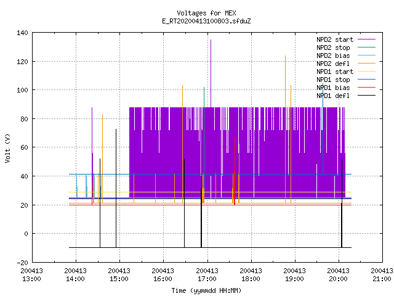
Task: Click the y-axis tick label 20
Action: pyautogui.click(x=24, y=205)
